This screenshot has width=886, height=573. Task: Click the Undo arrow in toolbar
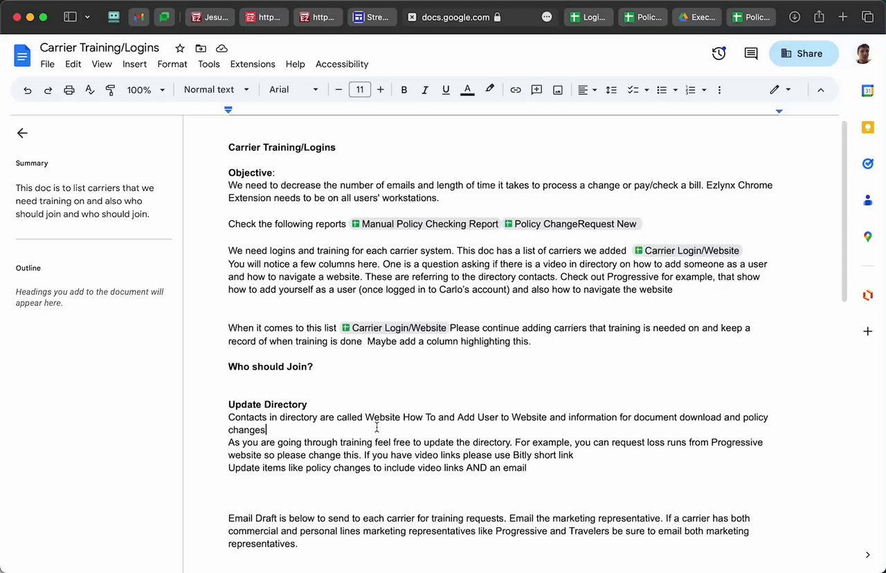click(27, 90)
